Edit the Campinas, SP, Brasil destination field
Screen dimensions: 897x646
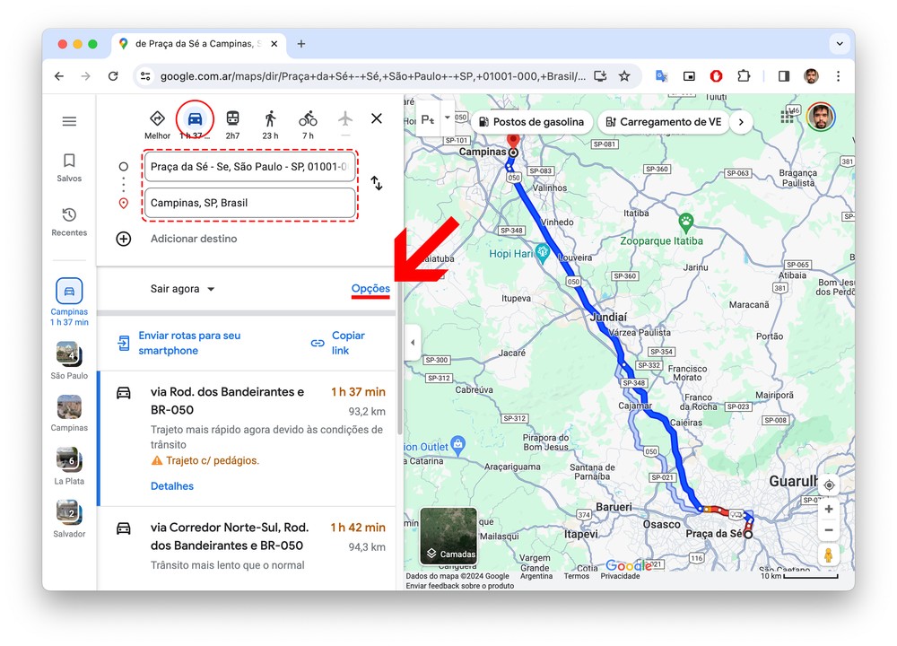coord(249,203)
